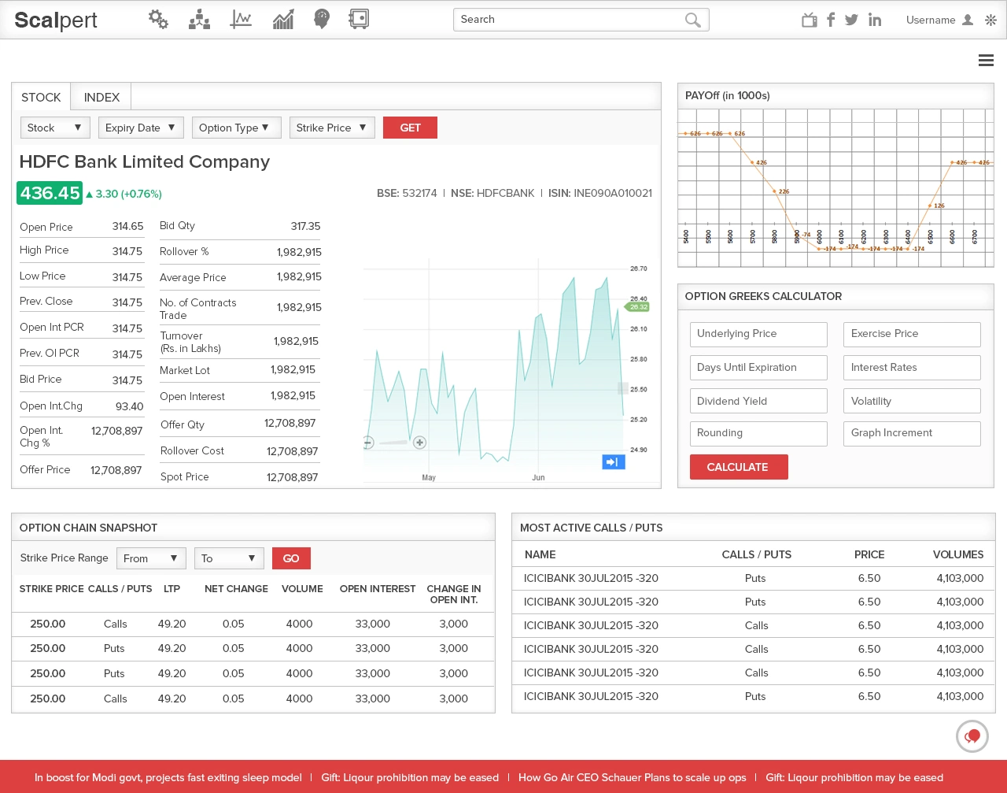1007x793 pixels.
Task: Click the snowflake icon beside Username
Action: pyautogui.click(x=990, y=20)
